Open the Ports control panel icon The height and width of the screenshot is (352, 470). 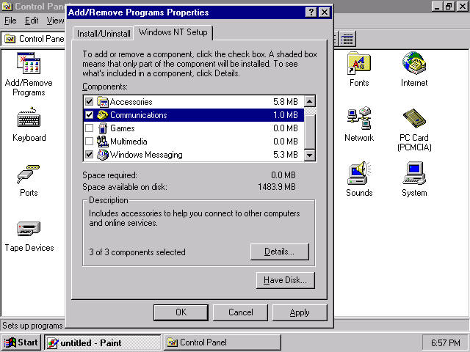[29, 174]
